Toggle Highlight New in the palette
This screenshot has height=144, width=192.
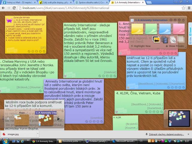(141, 46)
